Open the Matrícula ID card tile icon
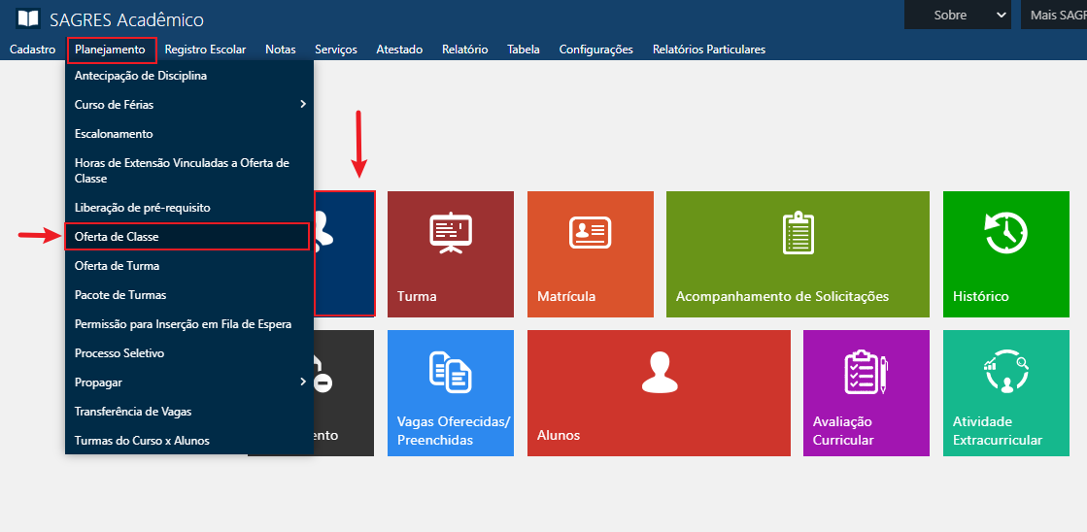Image resolution: width=1087 pixels, height=532 pixels. click(x=590, y=234)
